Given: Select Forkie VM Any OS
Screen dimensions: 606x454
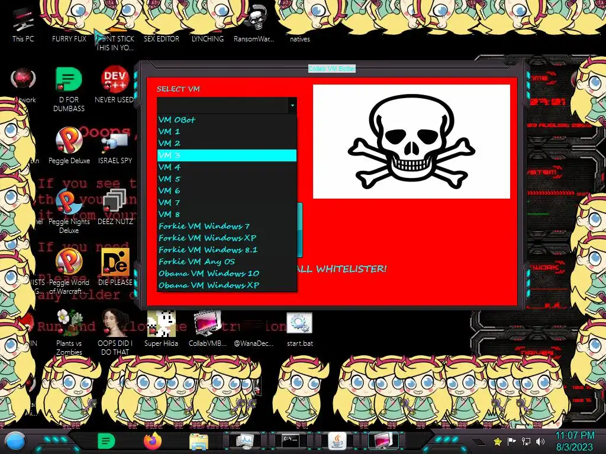Looking at the screenshot, I should (227, 262).
